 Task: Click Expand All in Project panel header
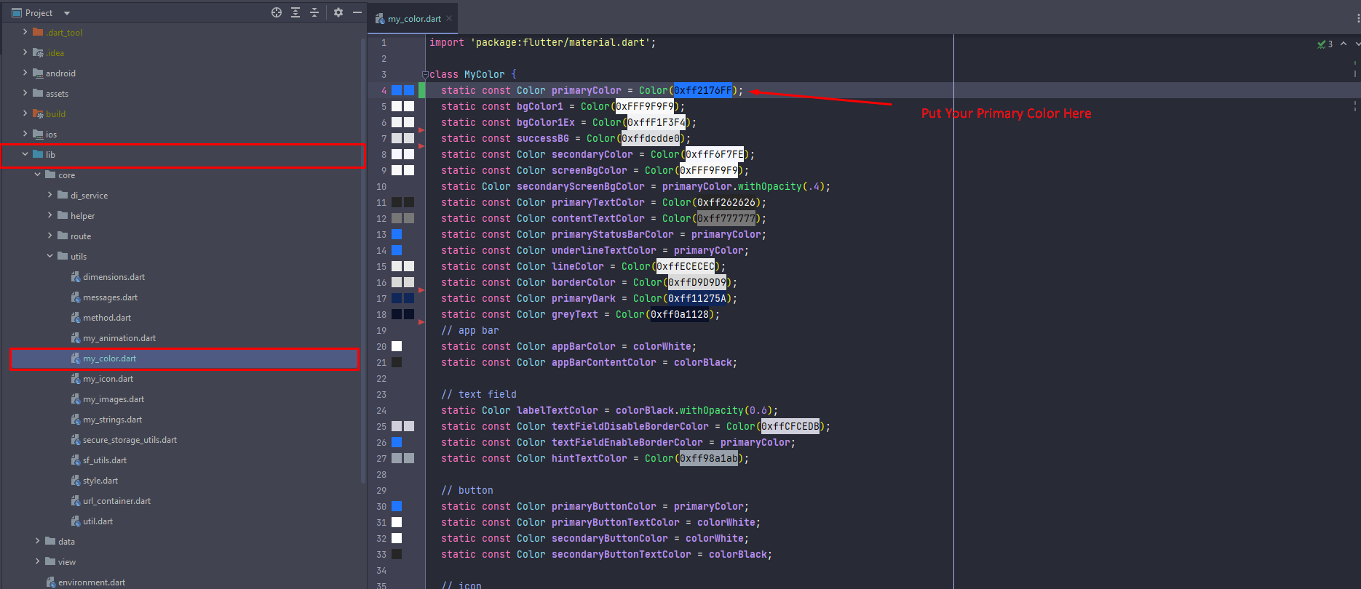tap(295, 12)
